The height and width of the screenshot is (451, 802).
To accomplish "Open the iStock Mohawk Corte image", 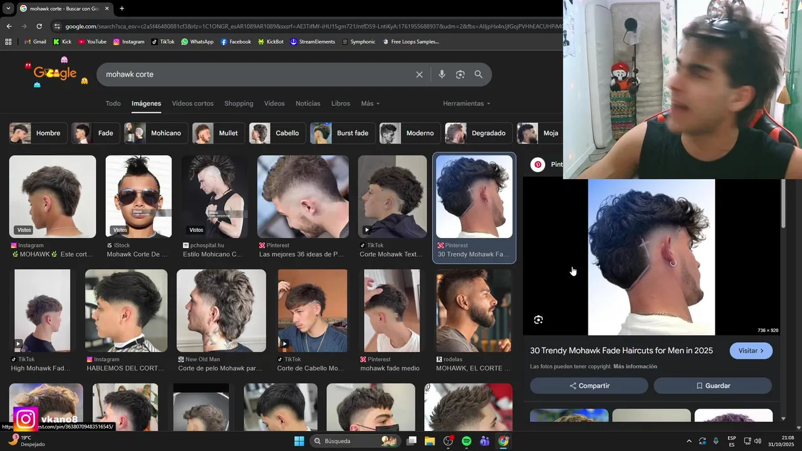I will pos(138,197).
